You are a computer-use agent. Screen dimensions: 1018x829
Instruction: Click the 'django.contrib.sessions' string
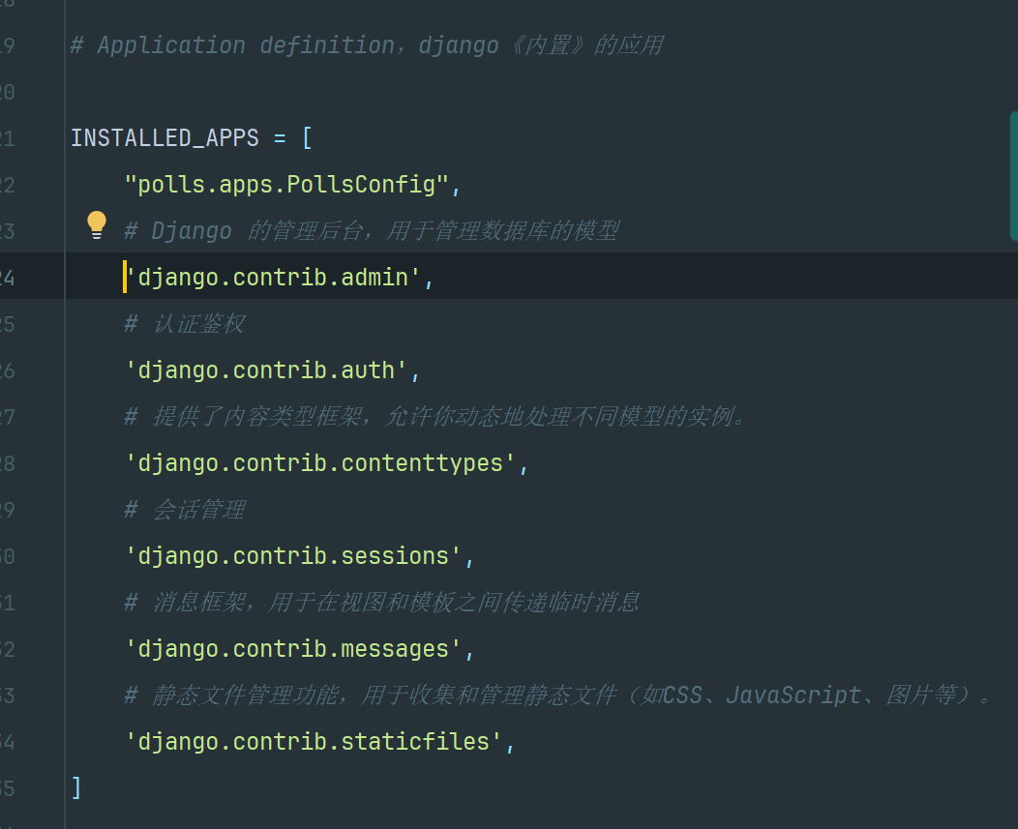[293, 556]
